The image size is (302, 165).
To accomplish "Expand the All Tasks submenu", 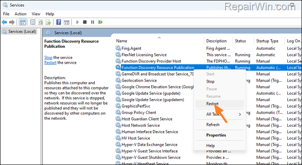I will click(x=220, y=114).
